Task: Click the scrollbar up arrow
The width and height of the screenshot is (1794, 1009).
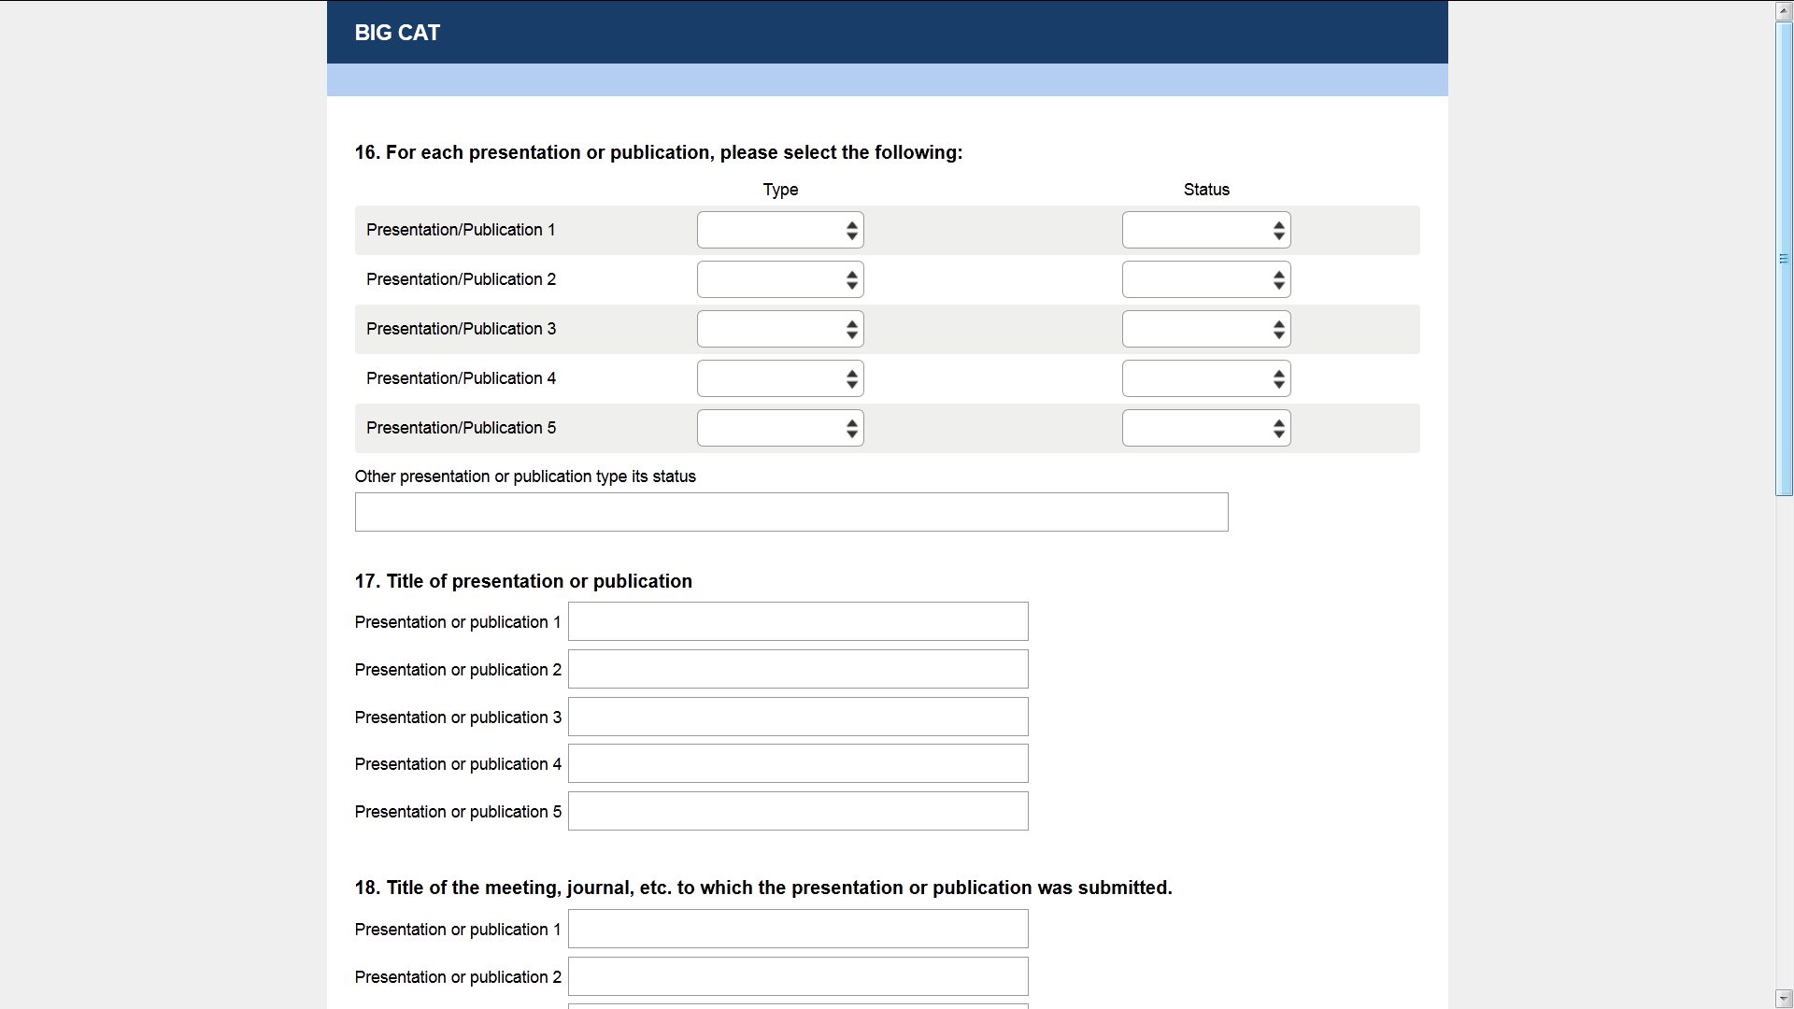Action: tap(1784, 10)
